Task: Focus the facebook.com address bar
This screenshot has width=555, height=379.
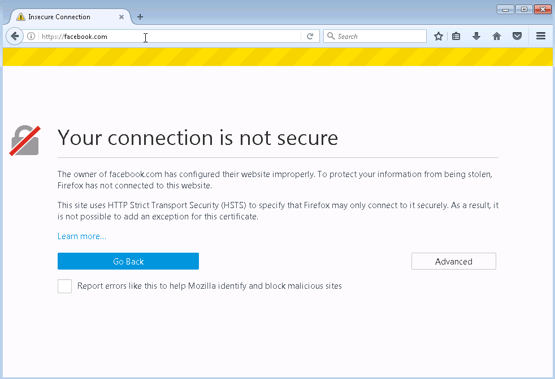Action: (170, 36)
